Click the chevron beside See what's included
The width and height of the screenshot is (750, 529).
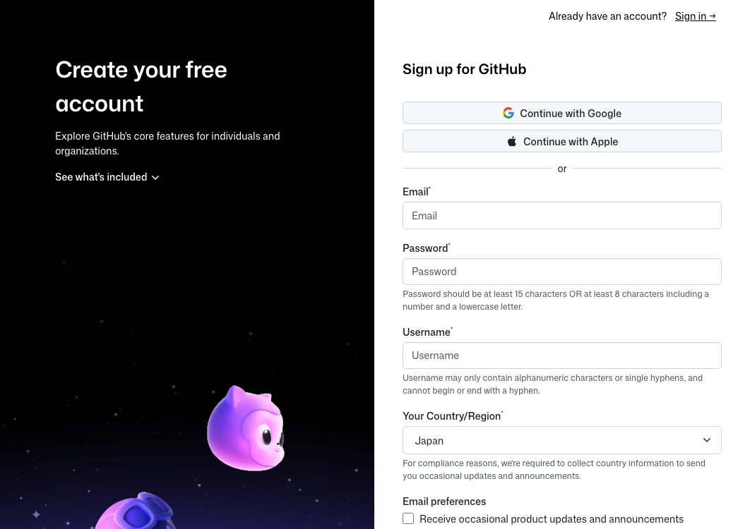pyautogui.click(x=155, y=177)
